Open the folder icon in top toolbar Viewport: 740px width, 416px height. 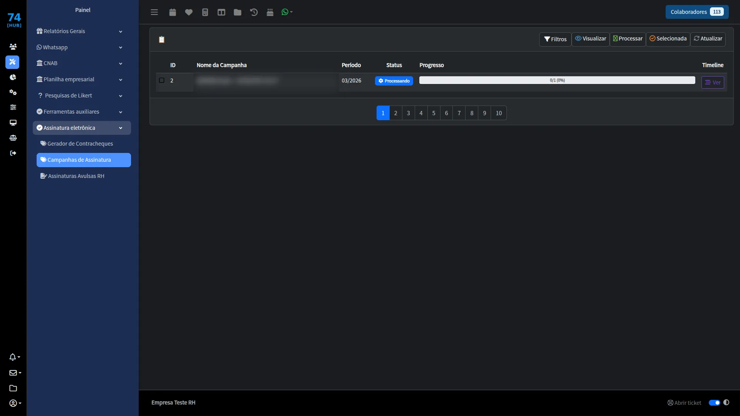coord(237,12)
